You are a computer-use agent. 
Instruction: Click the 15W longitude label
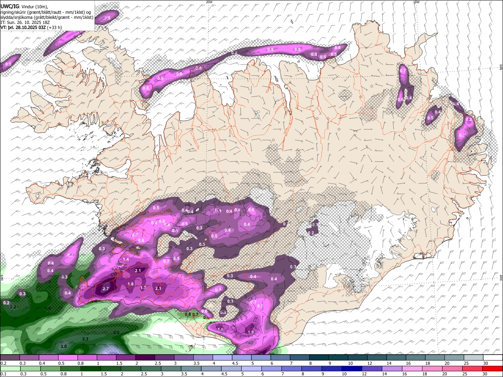click(416, 2)
